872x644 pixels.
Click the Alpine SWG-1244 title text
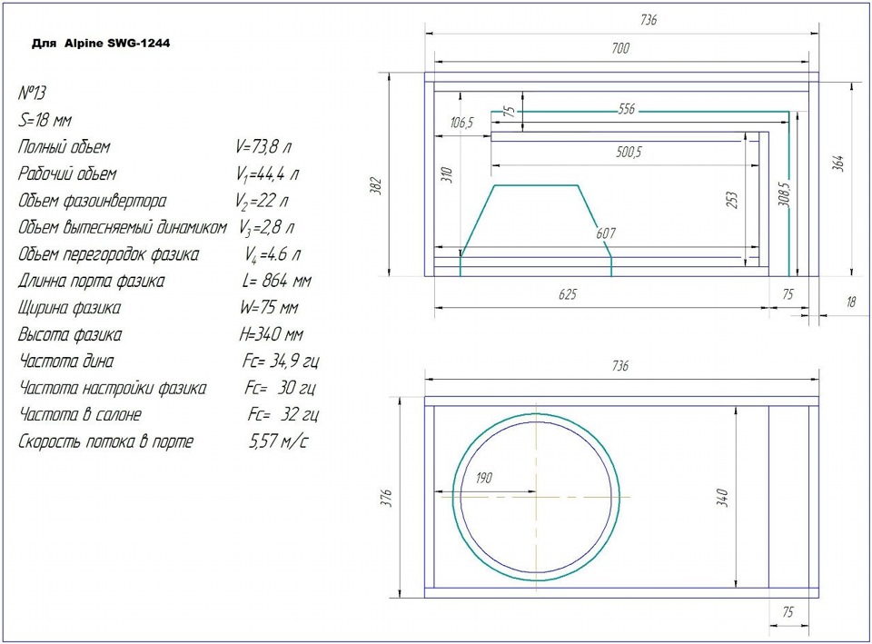[100, 43]
